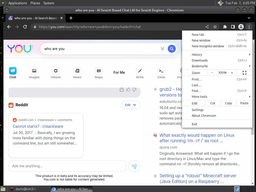Image resolution: width=256 pixels, height=192 pixels.
Task: Increase zoom with the plus button
Action: [x=232, y=73]
